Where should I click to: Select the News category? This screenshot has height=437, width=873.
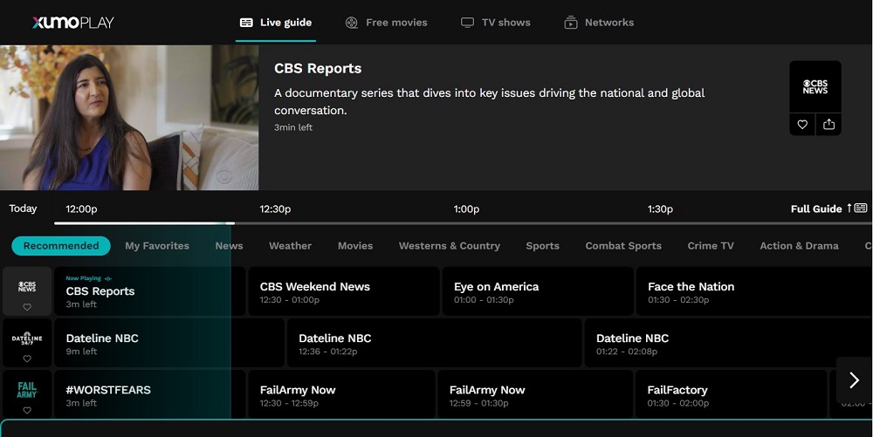pyautogui.click(x=229, y=246)
